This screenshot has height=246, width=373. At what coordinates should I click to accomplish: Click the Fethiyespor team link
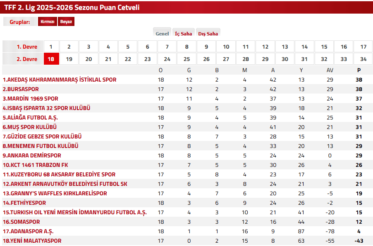coord(24,203)
